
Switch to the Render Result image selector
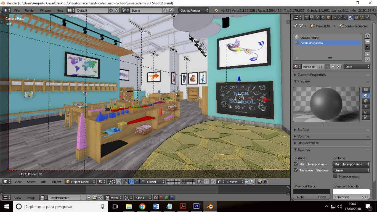coord(60,198)
